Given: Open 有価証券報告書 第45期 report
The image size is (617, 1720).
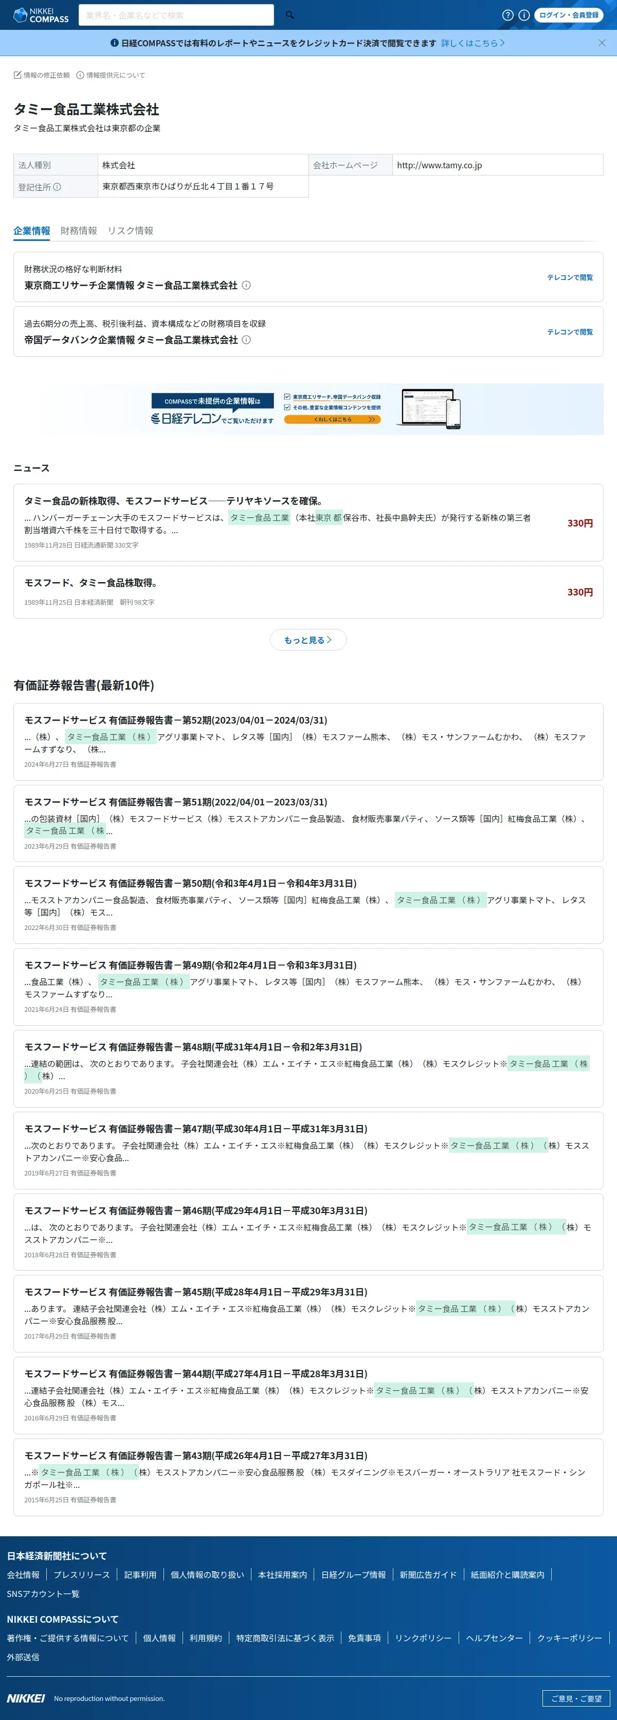Looking at the screenshot, I should pos(196,1292).
